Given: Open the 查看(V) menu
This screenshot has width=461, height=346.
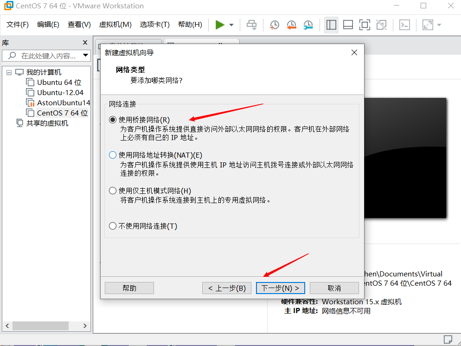Looking at the screenshot, I should [x=79, y=25].
